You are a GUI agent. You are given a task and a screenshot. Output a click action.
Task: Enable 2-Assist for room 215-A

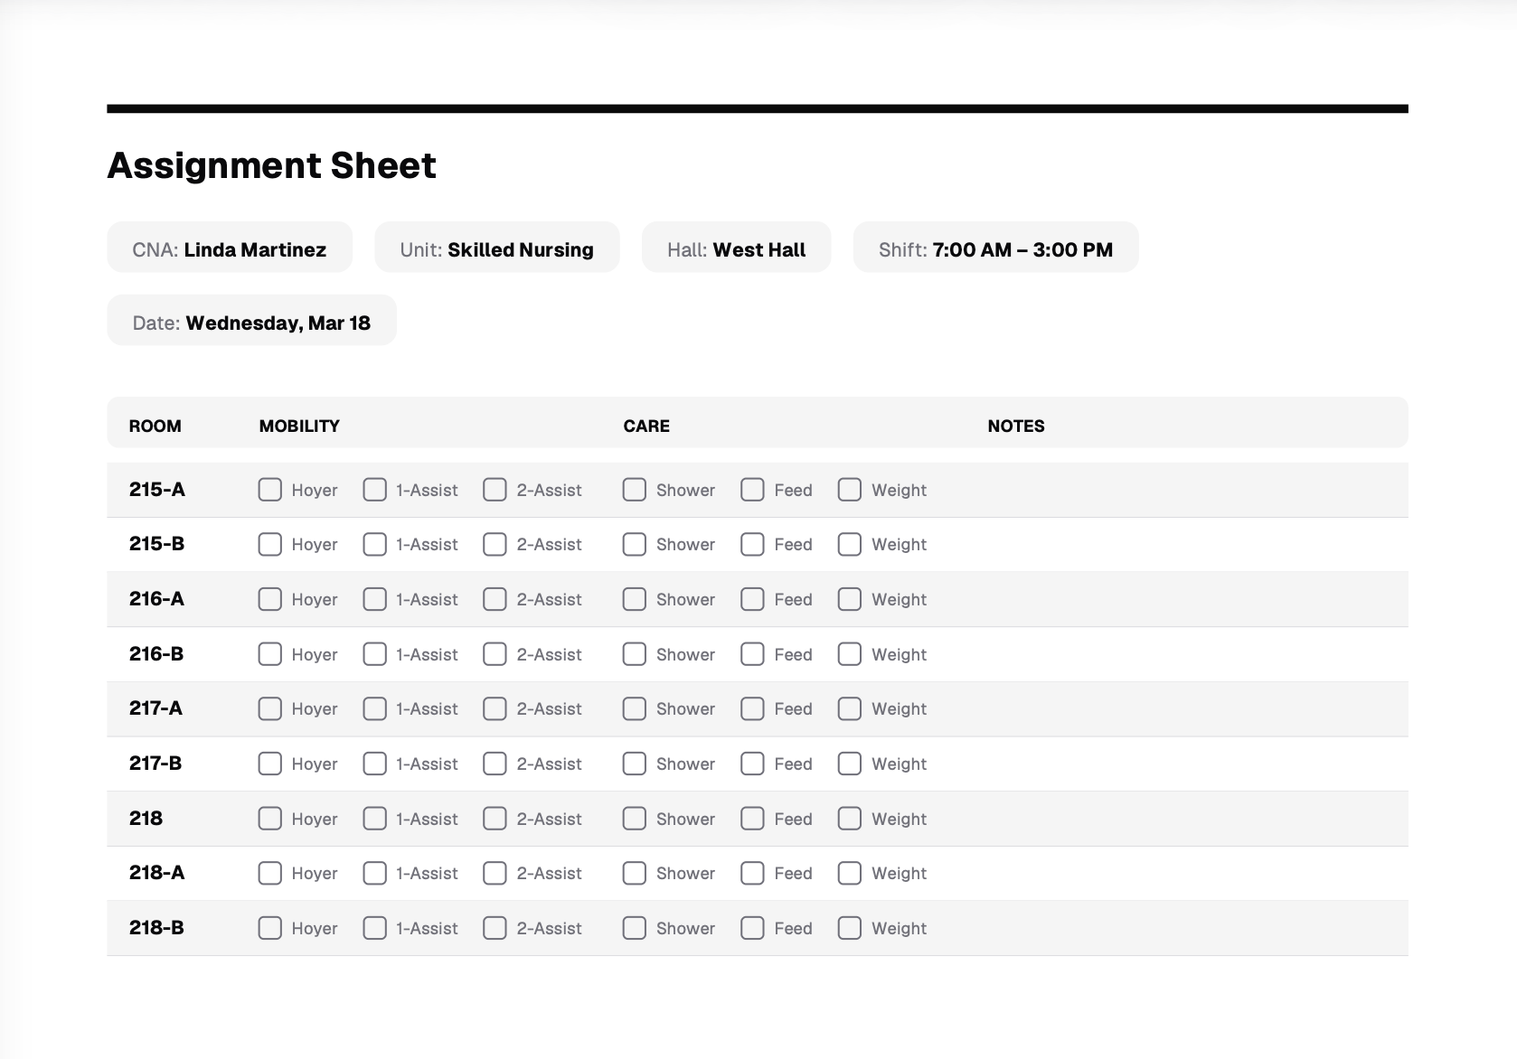[495, 490]
